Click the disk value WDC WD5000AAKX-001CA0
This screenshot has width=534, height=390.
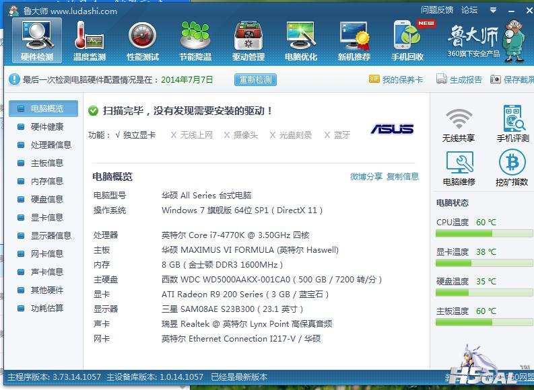point(272,280)
